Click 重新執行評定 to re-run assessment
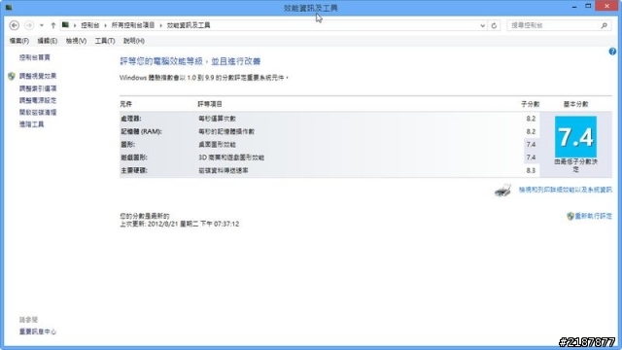Image resolution: width=622 pixels, height=350 pixels. tap(594, 216)
